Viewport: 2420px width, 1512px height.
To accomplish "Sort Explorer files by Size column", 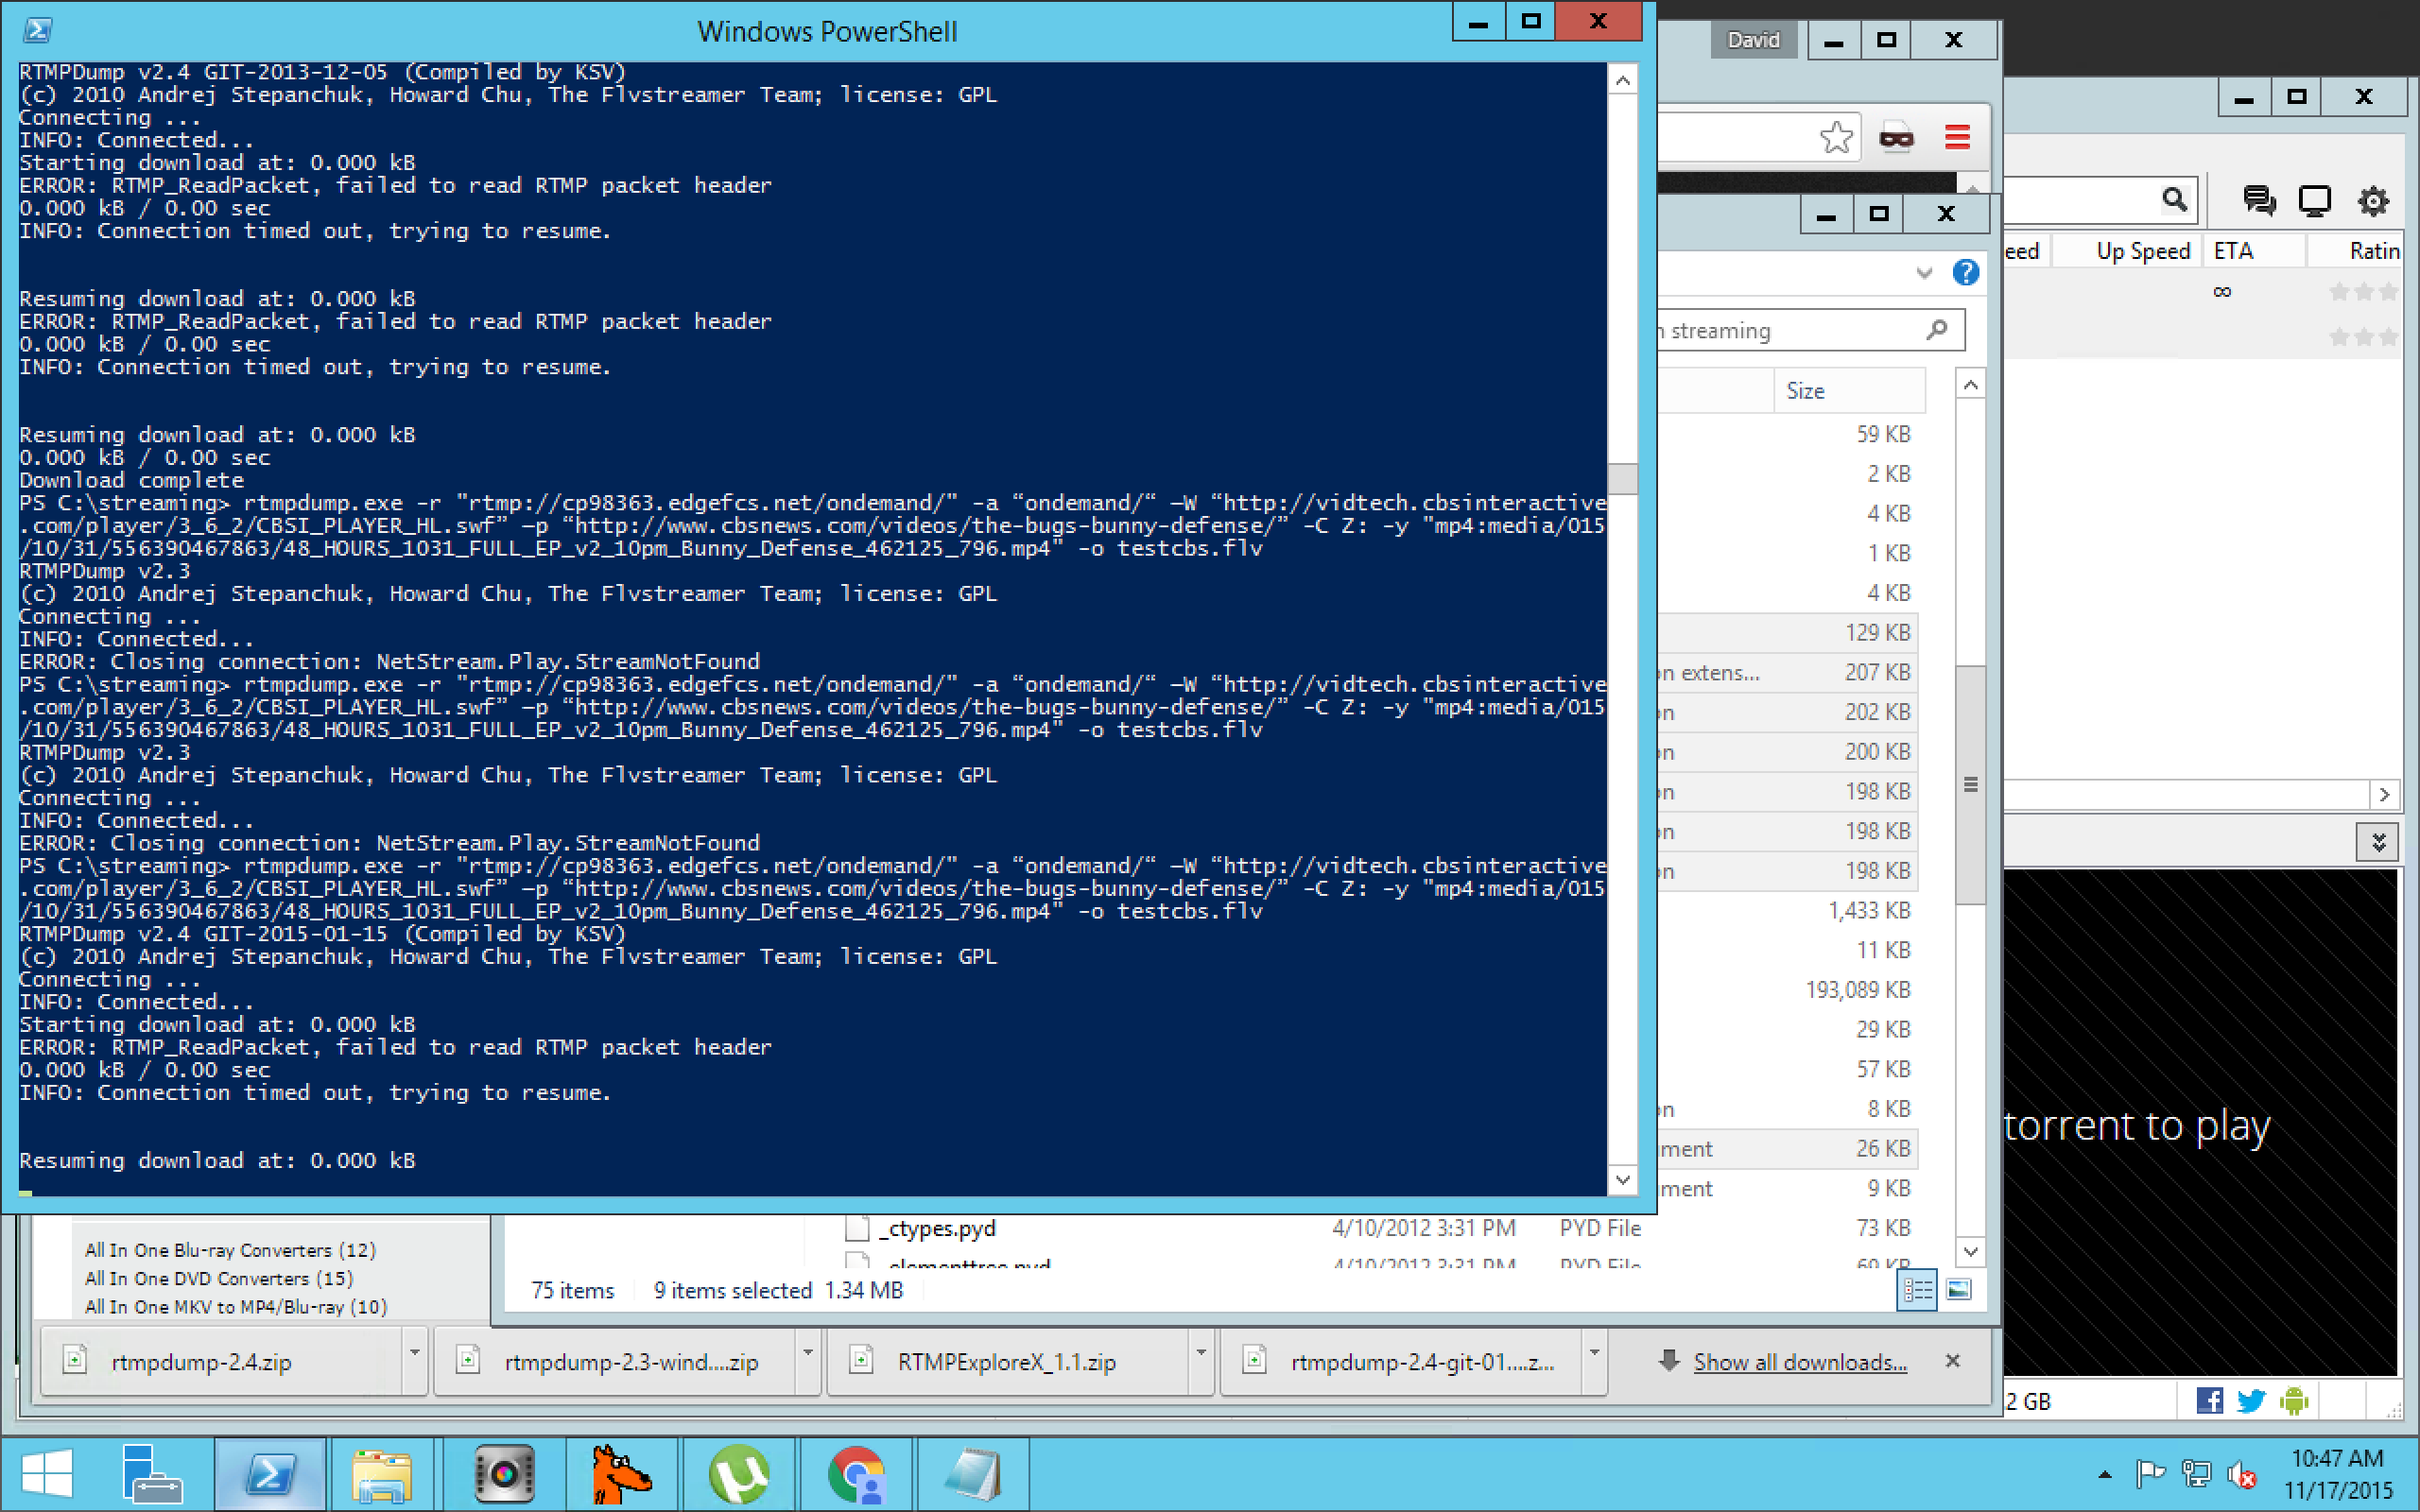I will (1850, 391).
